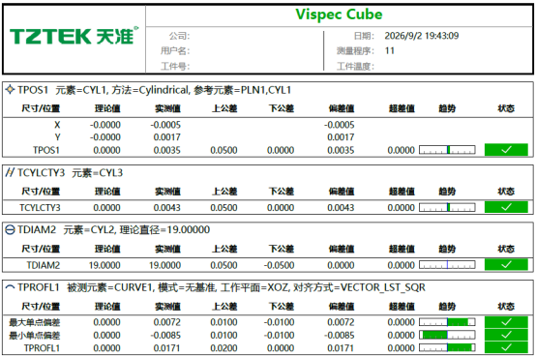Click 偏差值 column header in TPROFL1 table
The height and width of the screenshot is (357, 536).
tap(342, 306)
